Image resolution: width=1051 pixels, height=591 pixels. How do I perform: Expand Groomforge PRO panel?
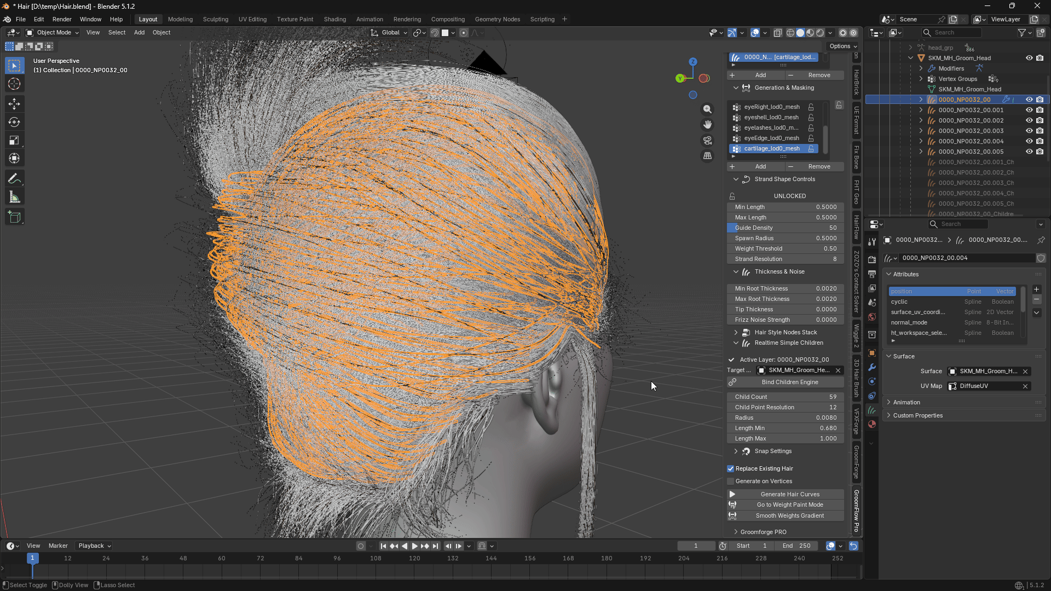coord(736,532)
